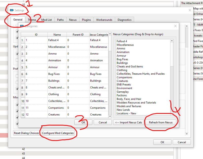Sort table by ID column header
Screen dimensions: 203x159
[36, 35]
